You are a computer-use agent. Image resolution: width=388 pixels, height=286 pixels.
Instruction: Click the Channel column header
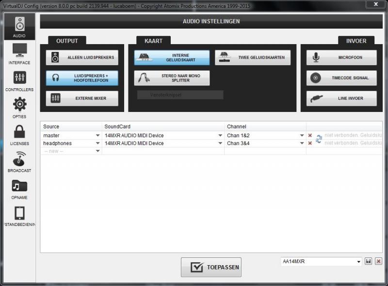265,127
